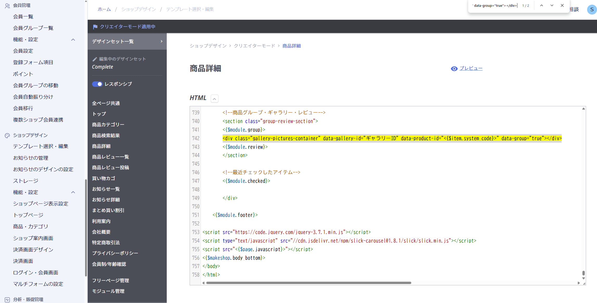Click the left sidebar scrollbar
Screen dimensions: 597x303
86,228
